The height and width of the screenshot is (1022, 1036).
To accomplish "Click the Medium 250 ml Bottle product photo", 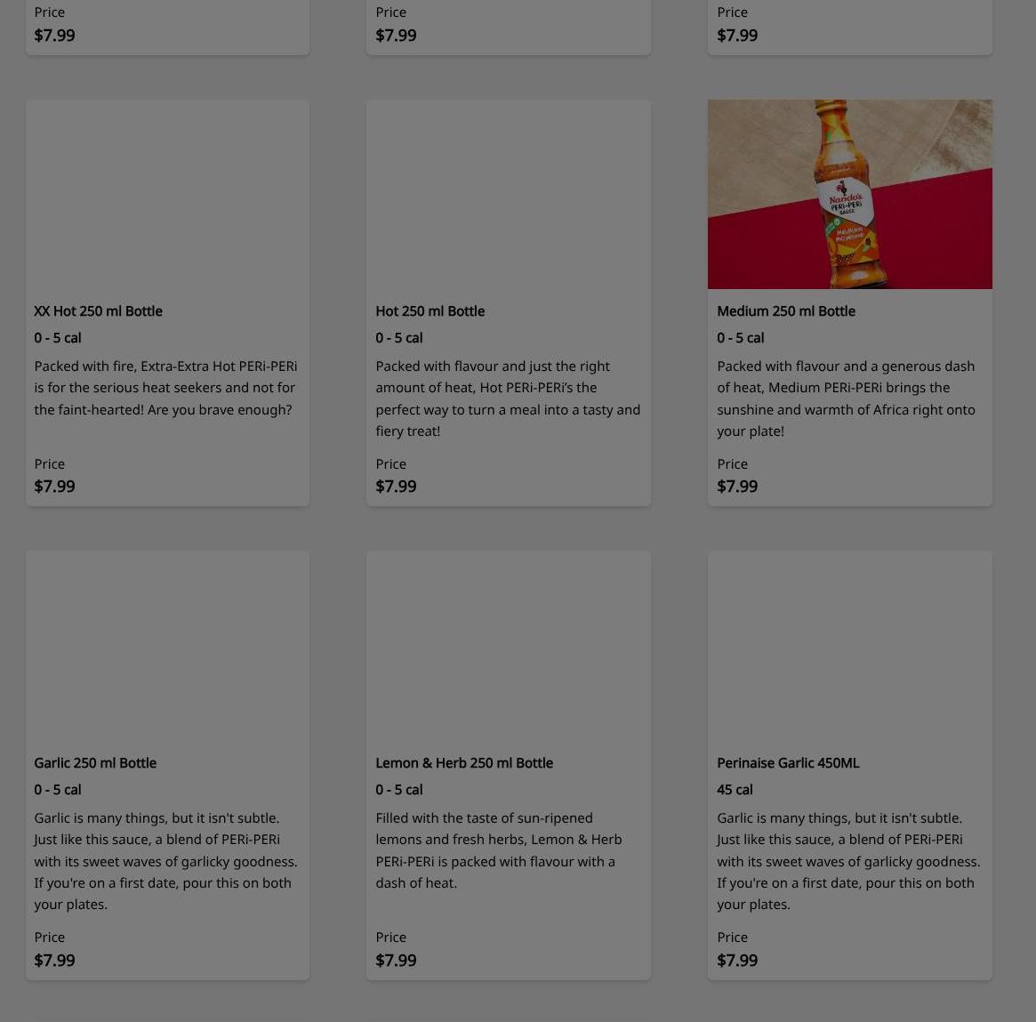I will tap(849, 194).
